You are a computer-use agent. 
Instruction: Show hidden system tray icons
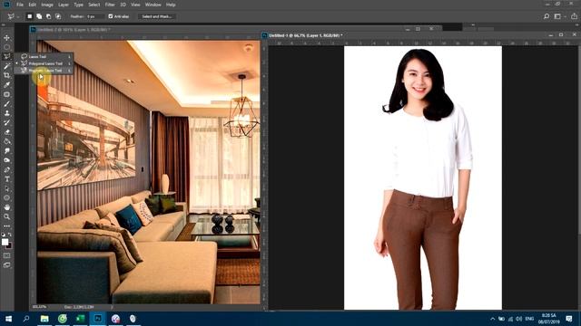tap(492, 319)
